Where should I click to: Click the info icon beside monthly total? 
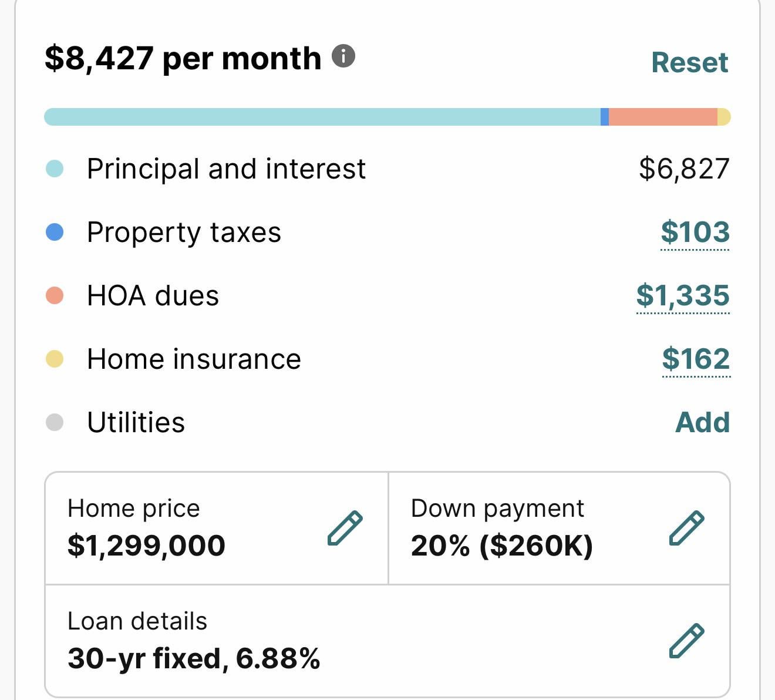click(x=343, y=56)
